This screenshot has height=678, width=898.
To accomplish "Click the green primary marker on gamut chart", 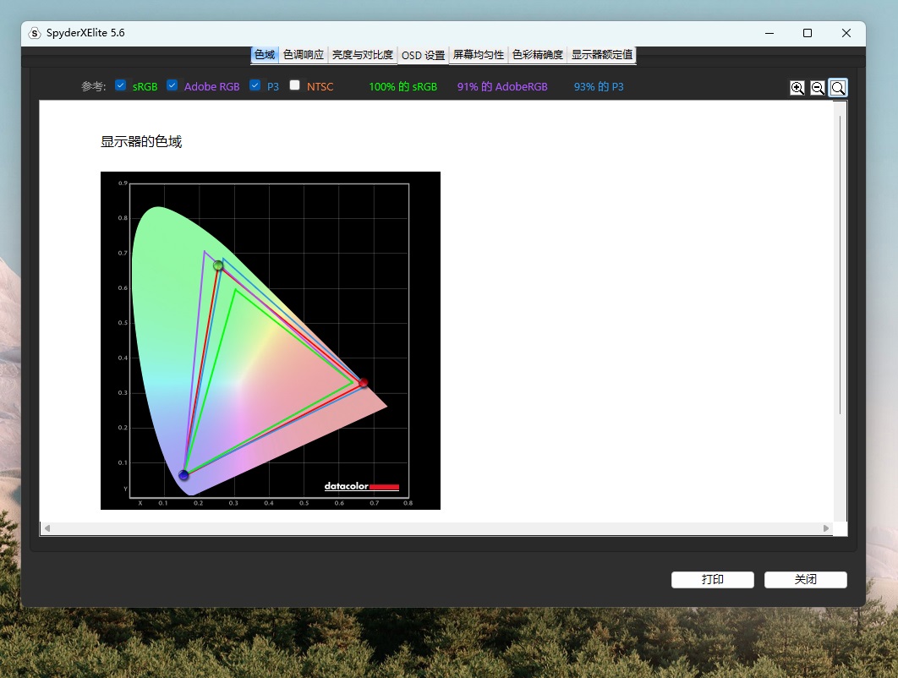I will [x=218, y=265].
